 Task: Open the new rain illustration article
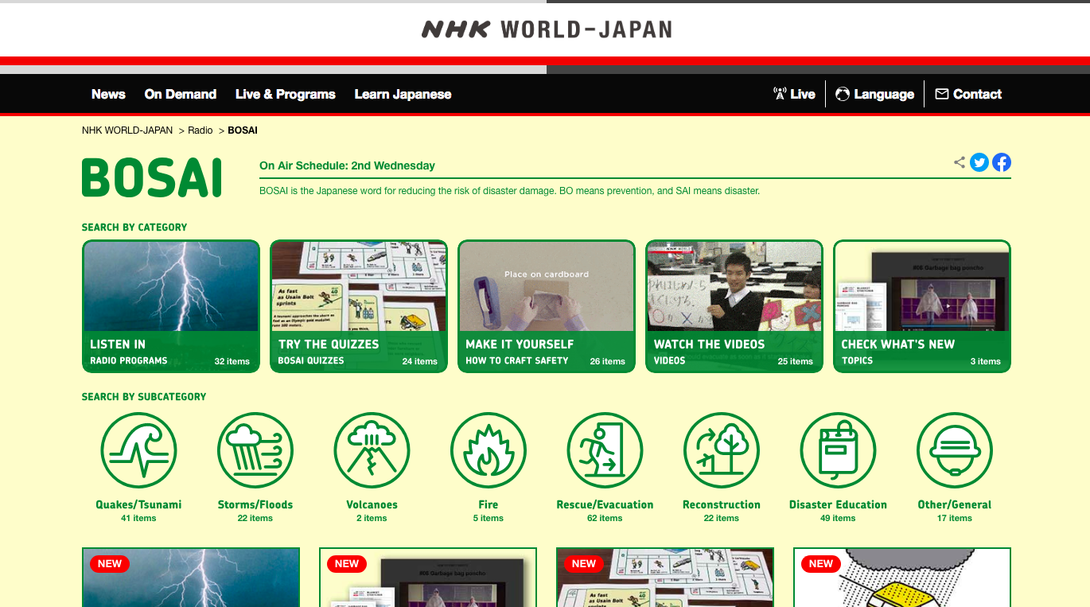[902, 577]
